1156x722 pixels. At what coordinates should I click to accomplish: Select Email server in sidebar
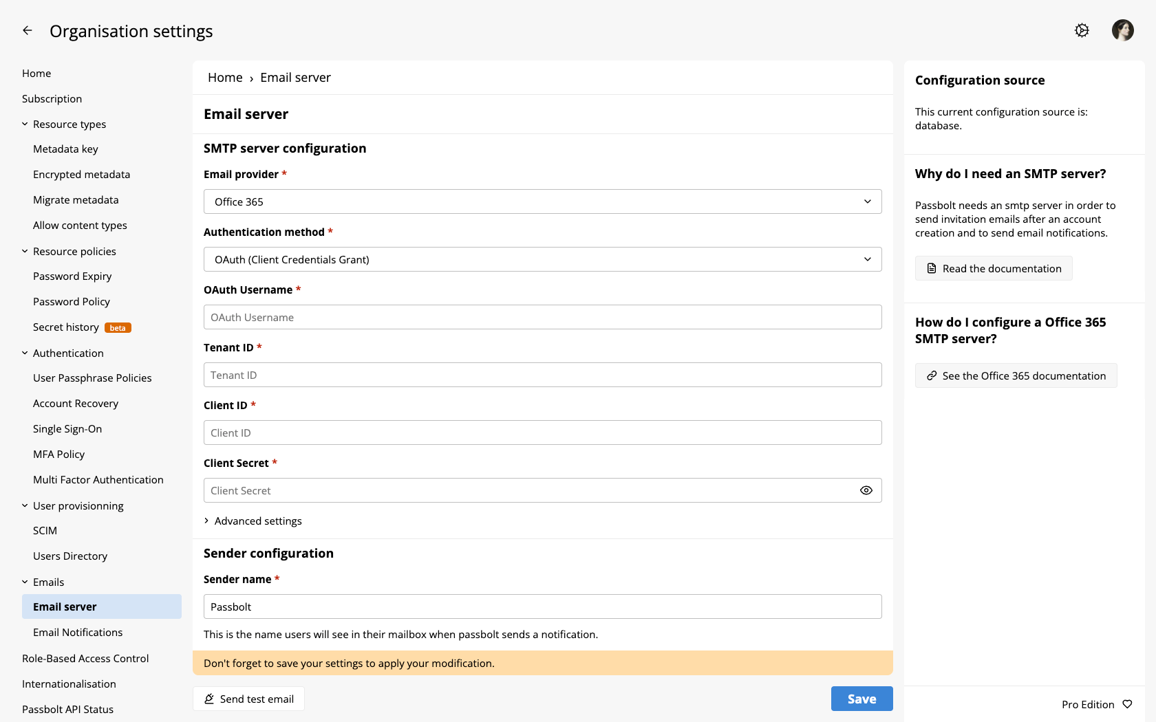[x=102, y=606]
